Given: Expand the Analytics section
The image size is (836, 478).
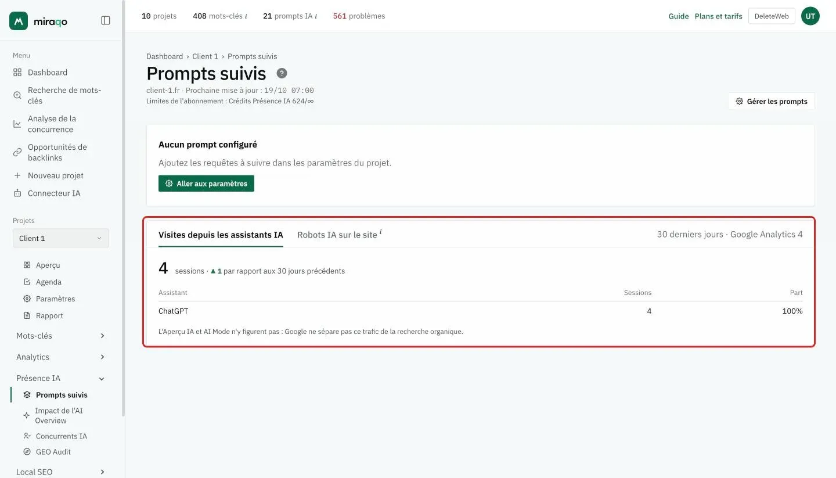Looking at the screenshot, I should [61, 357].
